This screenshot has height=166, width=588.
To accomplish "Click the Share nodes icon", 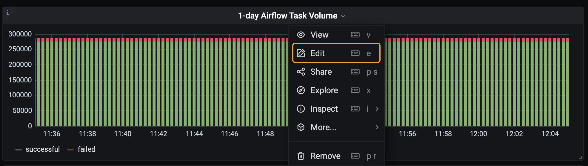I will 301,72.
